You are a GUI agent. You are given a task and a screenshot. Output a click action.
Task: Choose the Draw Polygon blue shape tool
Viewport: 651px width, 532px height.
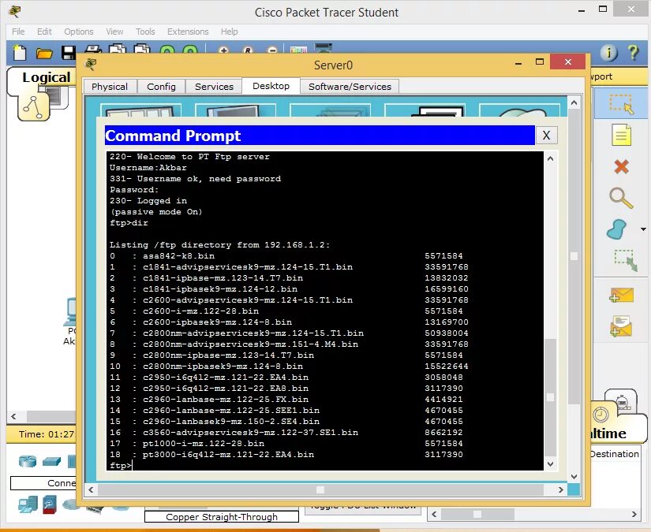coord(616,229)
